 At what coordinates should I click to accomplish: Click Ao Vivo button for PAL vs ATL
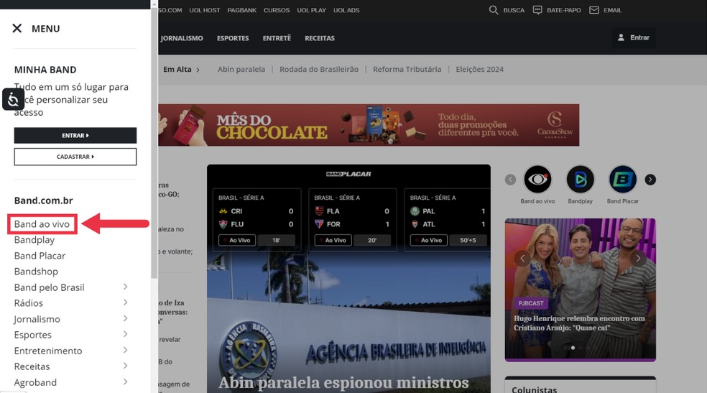(x=429, y=240)
